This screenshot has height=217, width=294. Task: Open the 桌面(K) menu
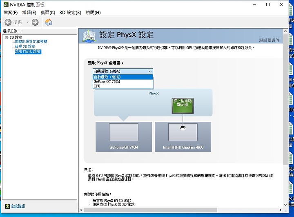(48, 13)
